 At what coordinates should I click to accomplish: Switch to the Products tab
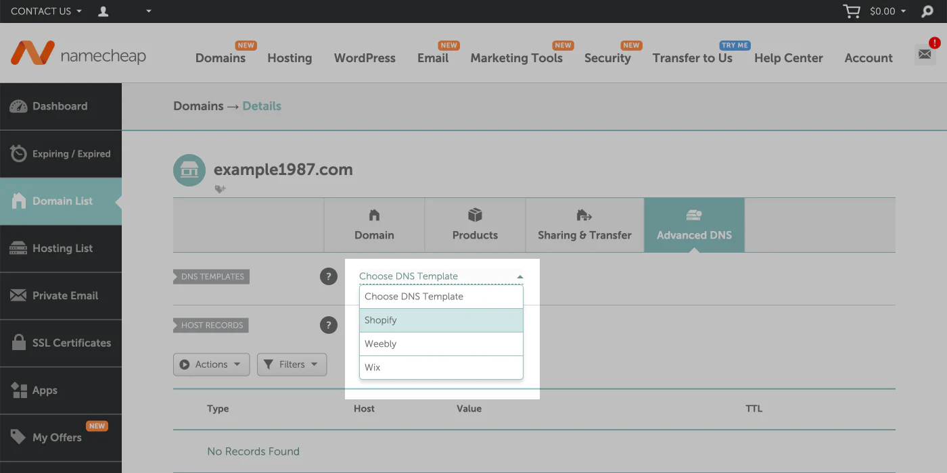475,225
